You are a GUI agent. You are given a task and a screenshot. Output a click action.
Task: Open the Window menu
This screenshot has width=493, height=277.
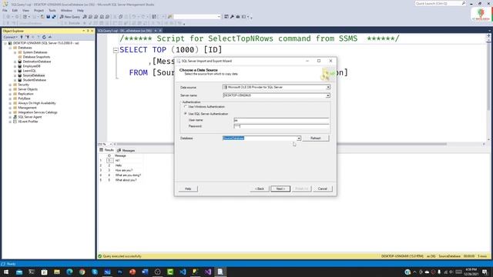pyautogui.click(x=66, y=10)
